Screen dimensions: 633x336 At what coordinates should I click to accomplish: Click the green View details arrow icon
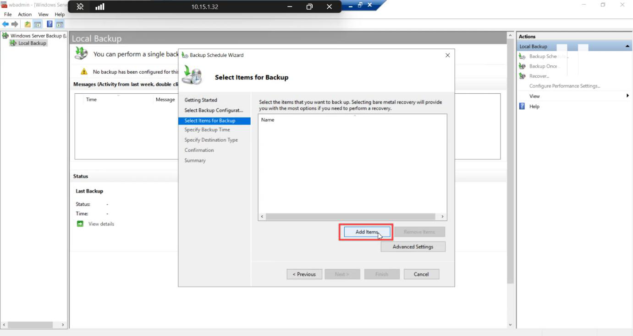click(80, 224)
